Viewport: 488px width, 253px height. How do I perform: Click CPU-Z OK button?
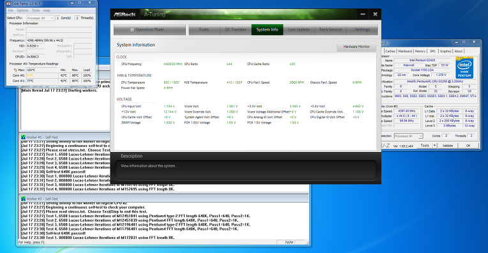[x=468, y=145]
